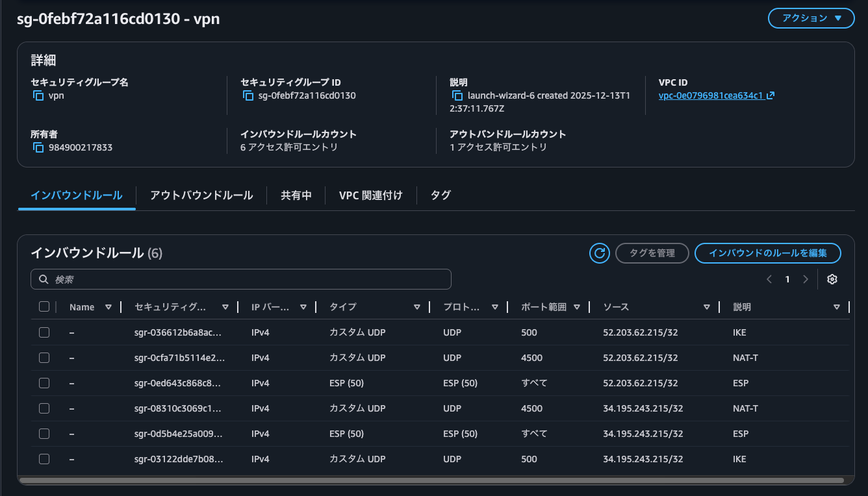Open the VPC 関連付け tab

(x=370, y=195)
